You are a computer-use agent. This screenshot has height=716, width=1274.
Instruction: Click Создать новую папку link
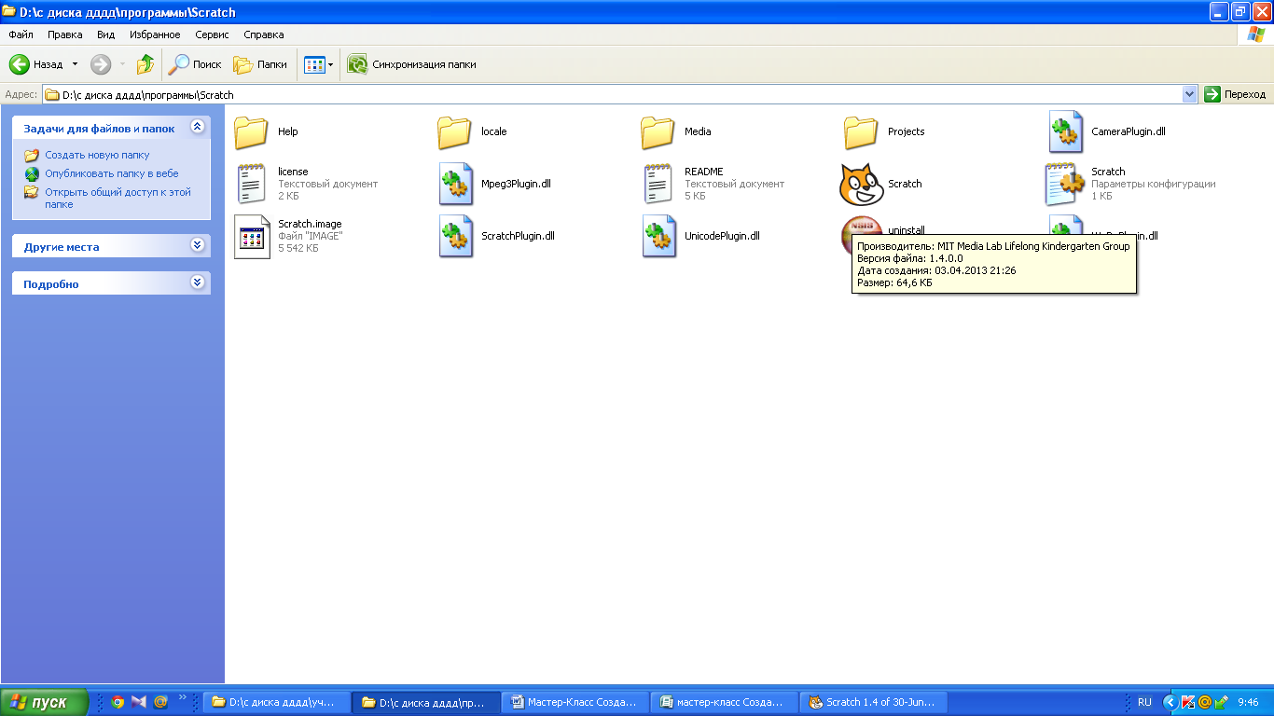coord(97,156)
